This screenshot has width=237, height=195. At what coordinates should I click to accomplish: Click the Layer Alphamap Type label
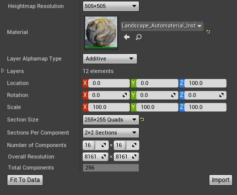pyautogui.click(x=34, y=58)
